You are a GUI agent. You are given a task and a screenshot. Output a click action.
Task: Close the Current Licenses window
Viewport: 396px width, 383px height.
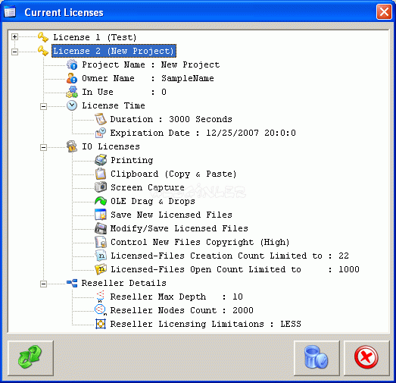pyautogui.click(x=384, y=11)
